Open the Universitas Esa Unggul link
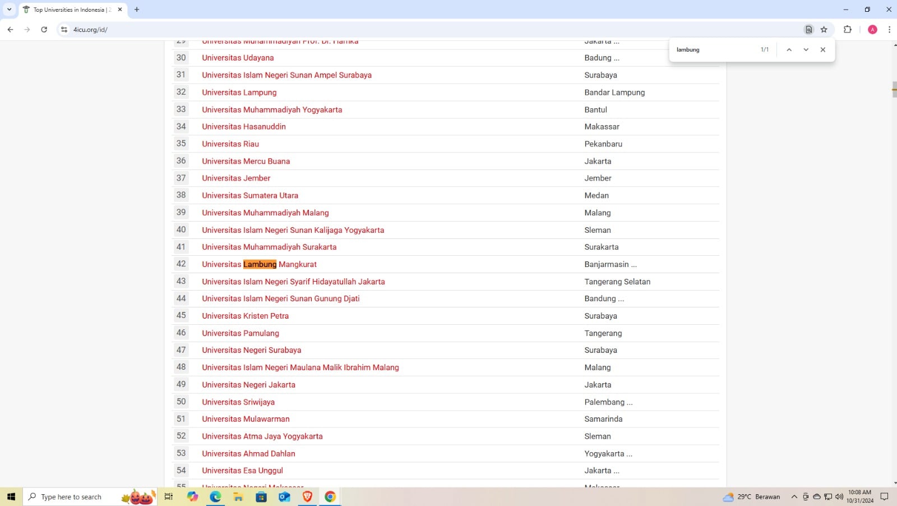This screenshot has width=897, height=506. point(242,471)
